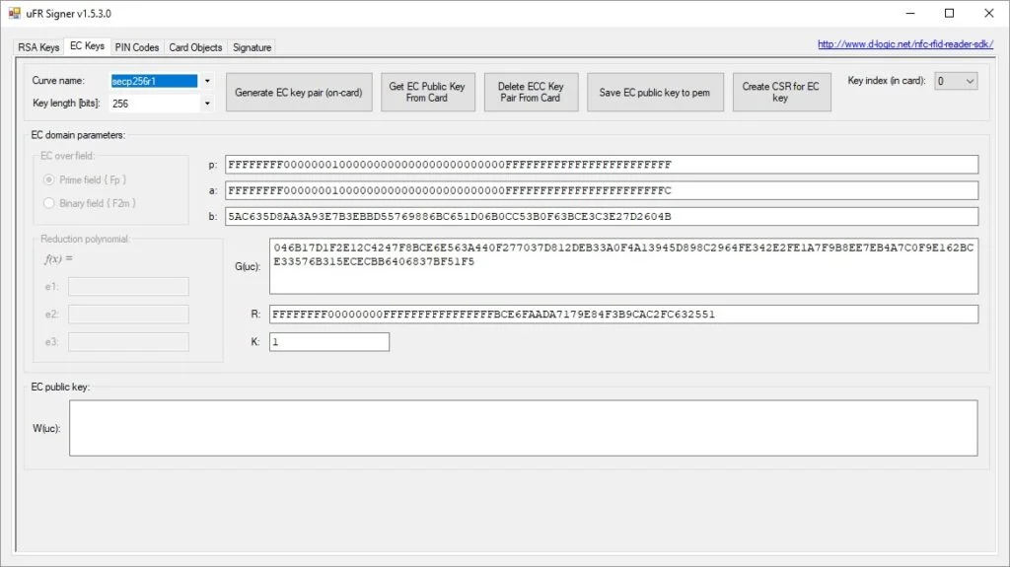Open the d-logic.net SDK link
This screenshot has height=567, width=1010.
coord(905,43)
